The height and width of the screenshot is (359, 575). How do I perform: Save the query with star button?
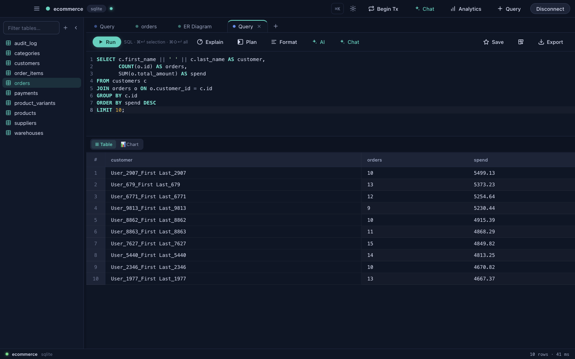pyautogui.click(x=494, y=42)
